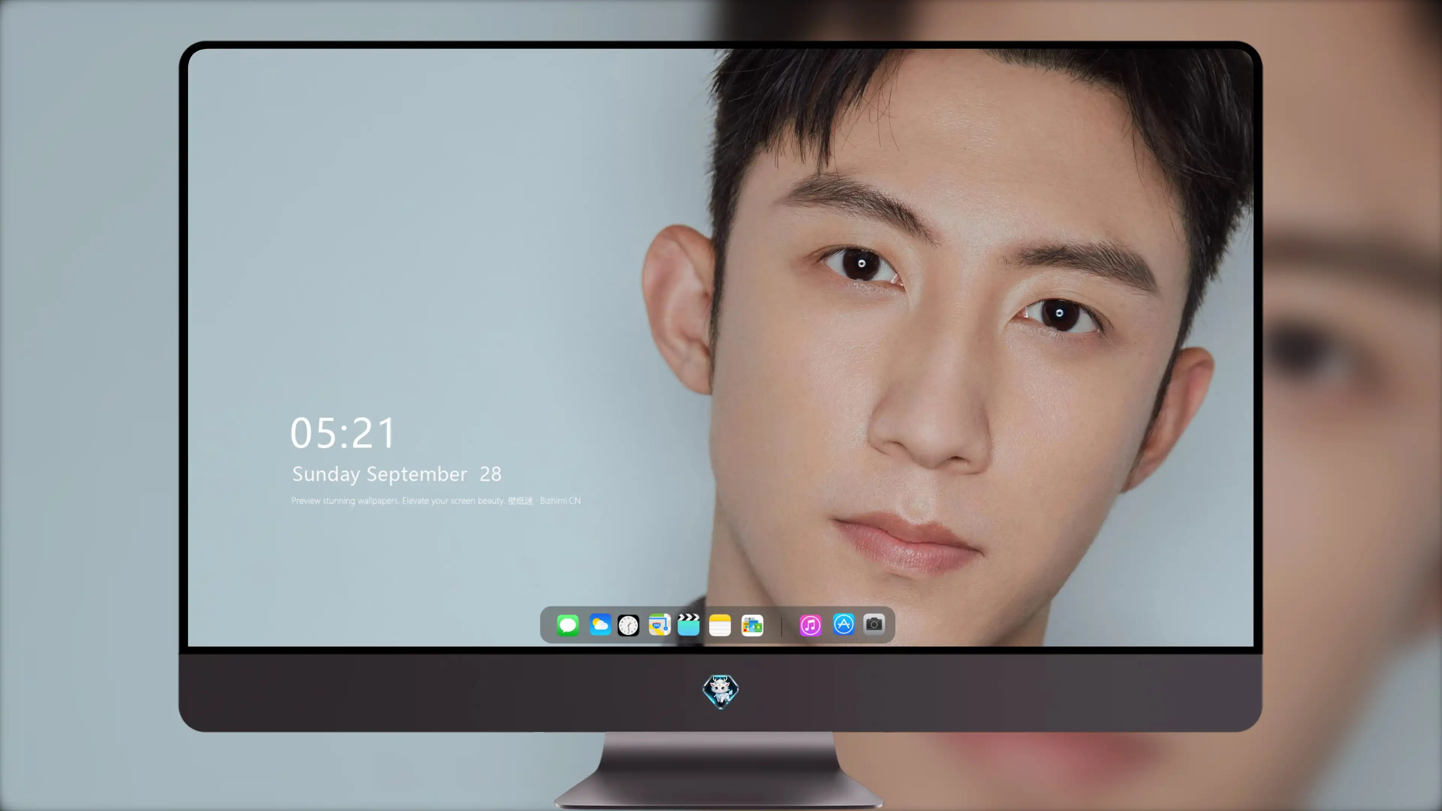This screenshot has width=1442, height=811.
Task: Open the green Messages app in the dock
Action: point(568,625)
